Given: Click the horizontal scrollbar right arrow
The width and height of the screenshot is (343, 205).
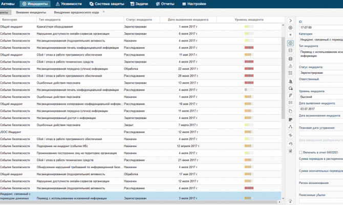Looking at the screenshot, I should click(280, 202).
